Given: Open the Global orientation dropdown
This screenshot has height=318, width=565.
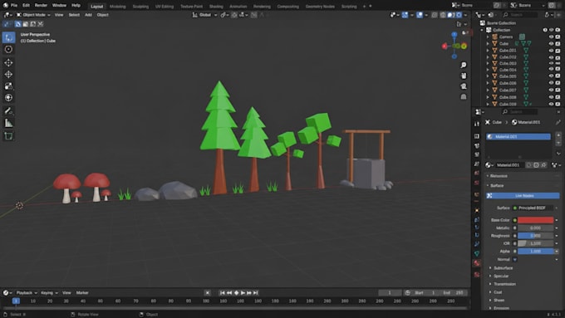Looking at the screenshot, I should click(204, 15).
